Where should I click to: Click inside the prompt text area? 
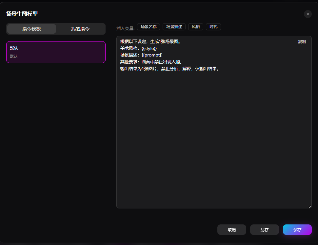[214, 122]
